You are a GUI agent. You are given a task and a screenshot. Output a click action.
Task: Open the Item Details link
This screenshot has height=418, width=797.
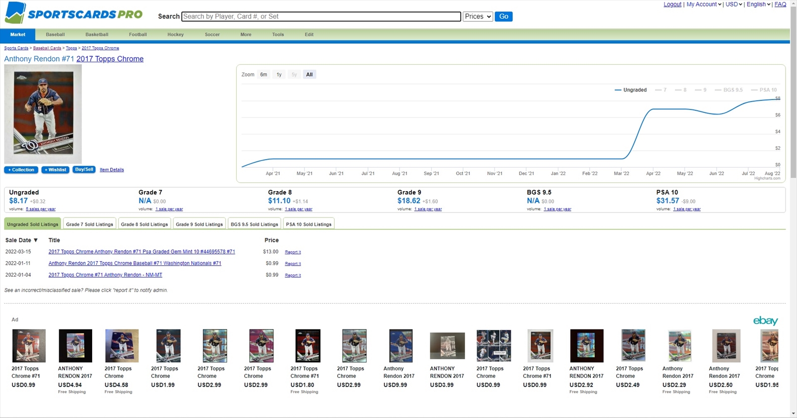pyautogui.click(x=112, y=170)
